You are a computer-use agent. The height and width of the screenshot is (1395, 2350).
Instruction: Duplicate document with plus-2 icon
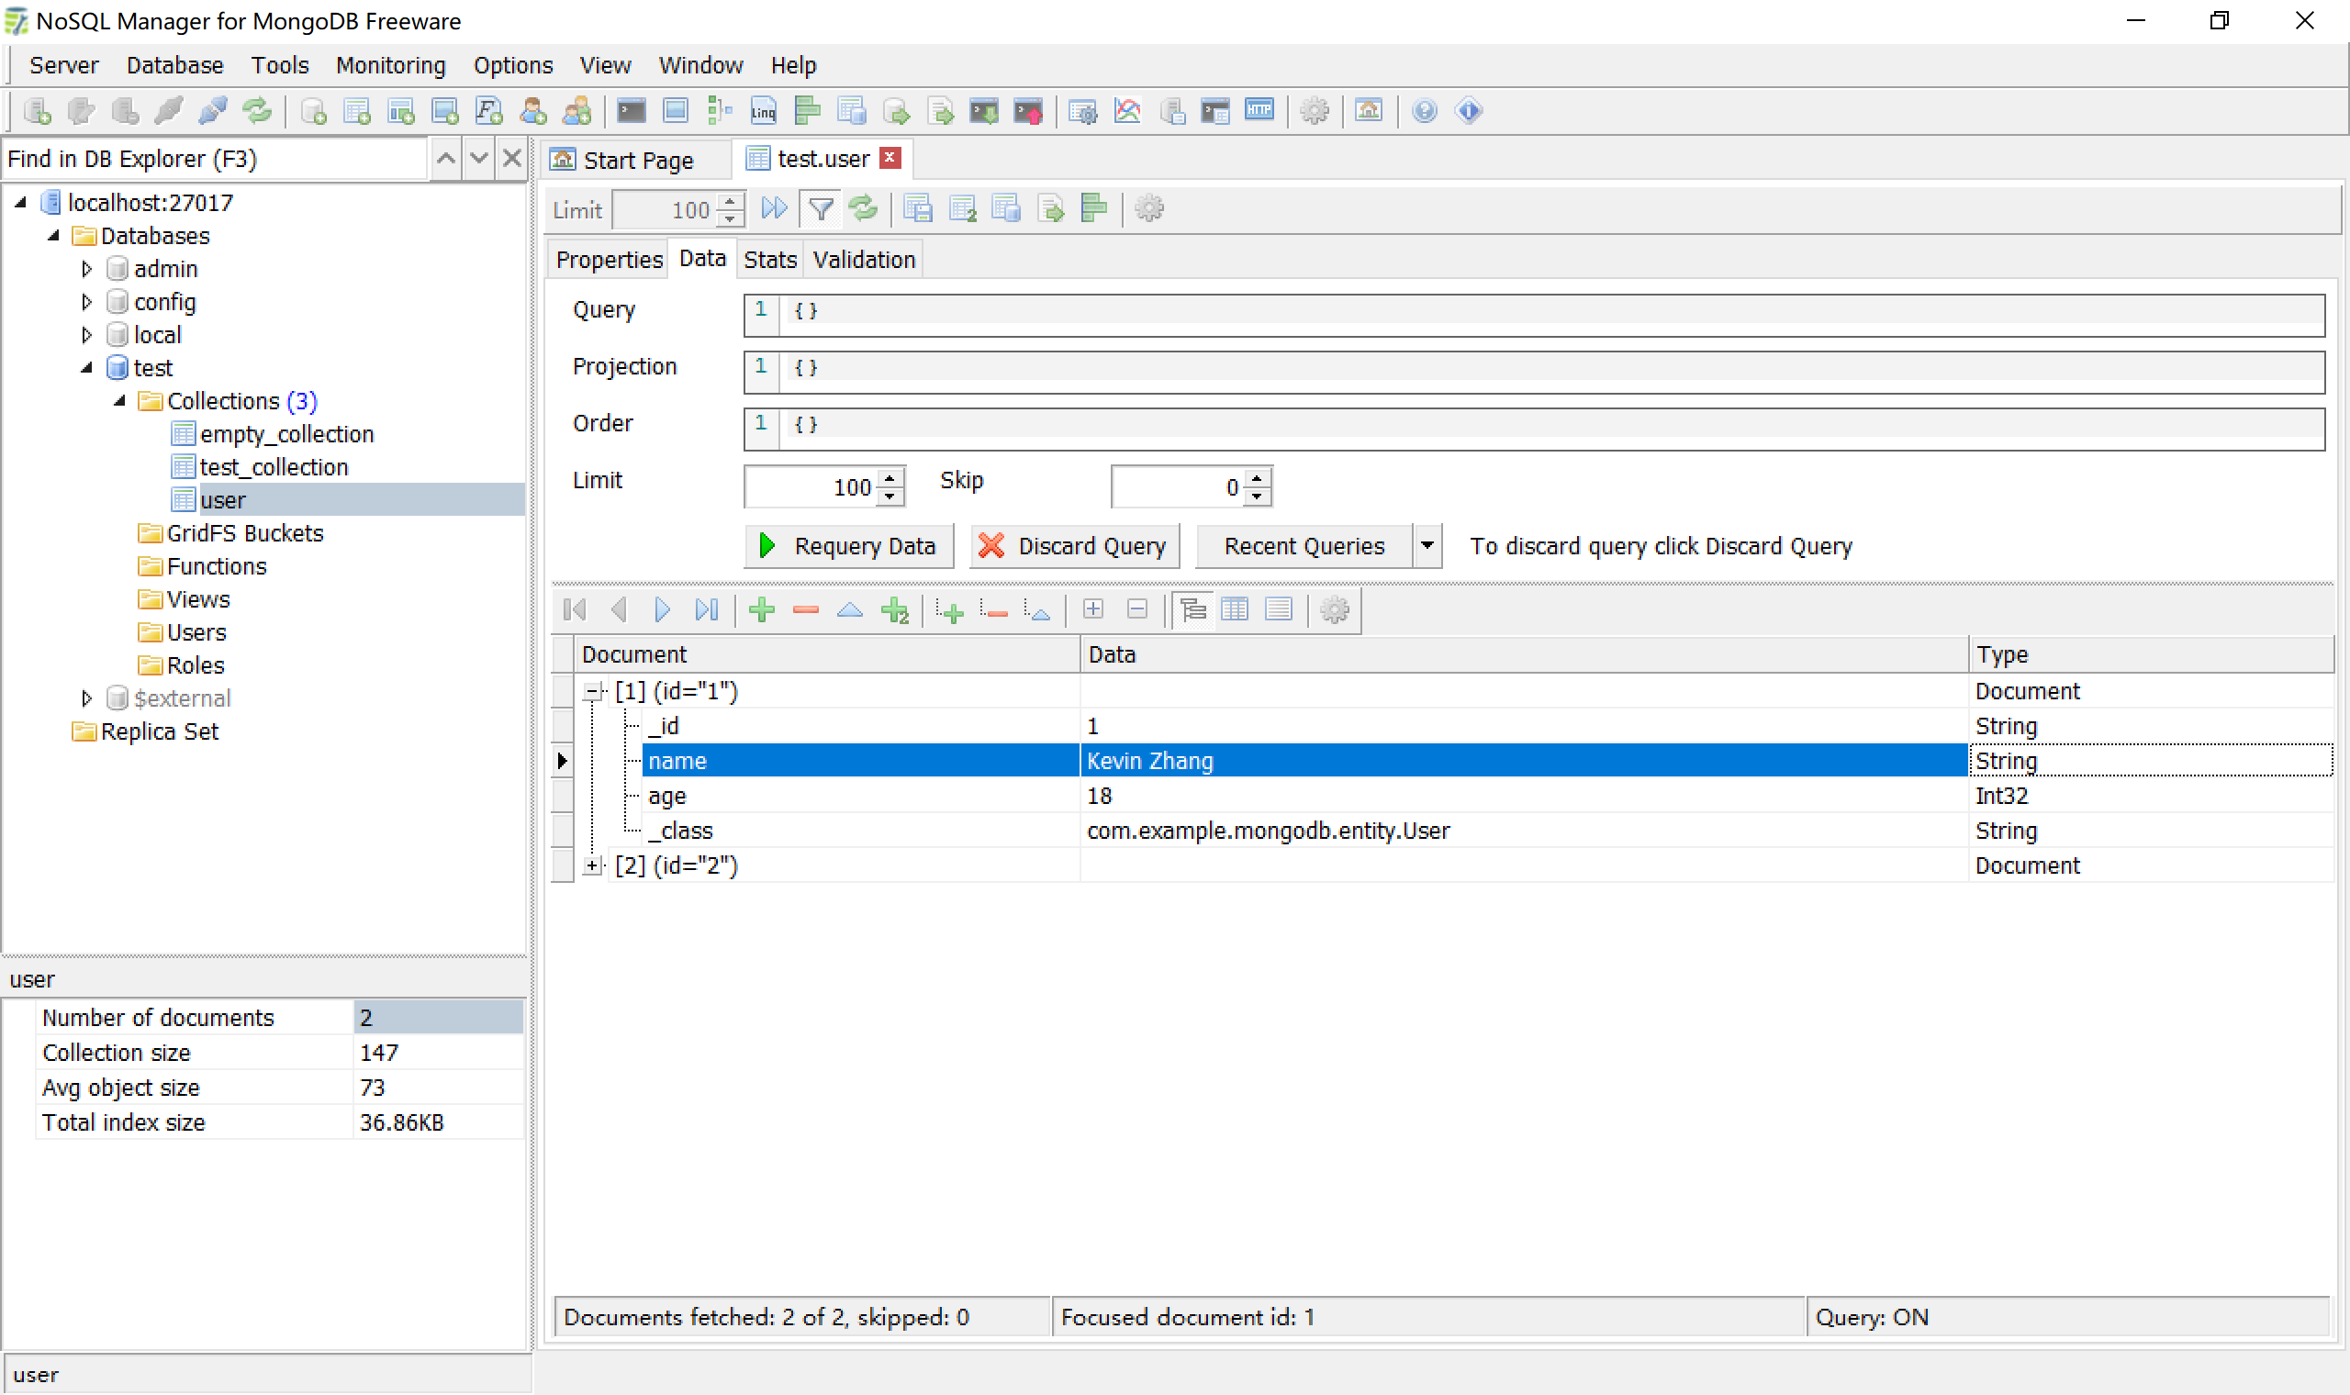click(x=895, y=610)
